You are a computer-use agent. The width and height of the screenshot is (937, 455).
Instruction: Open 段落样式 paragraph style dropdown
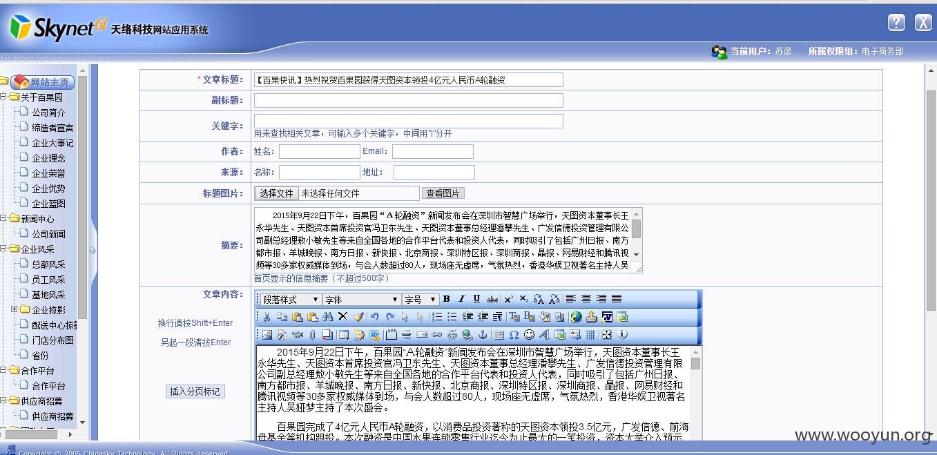click(290, 300)
